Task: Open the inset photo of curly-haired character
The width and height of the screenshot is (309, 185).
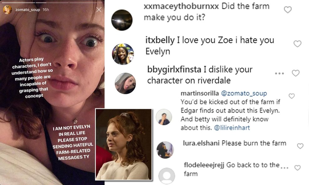Action: click(x=124, y=144)
